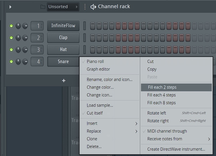Screen dimensions: 216x156
Task: Open the Unsorted filter group dropdown
Action: [63, 7]
